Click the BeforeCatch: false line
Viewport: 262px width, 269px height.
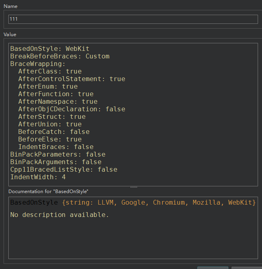click(54, 132)
